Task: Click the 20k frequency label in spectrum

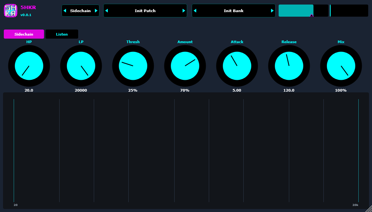Action: pyautogui.click(x=355, y=205)
